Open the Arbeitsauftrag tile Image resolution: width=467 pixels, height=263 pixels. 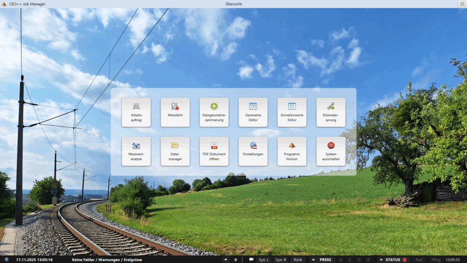click(x=136, y=112)
